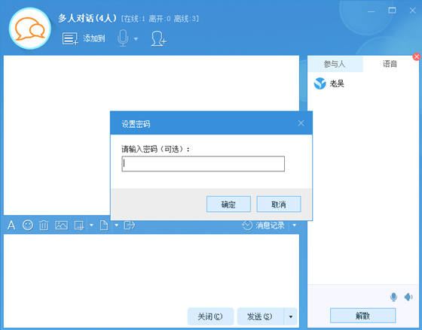Switch to the 参与人 tab
The width and height of the screenshot is (422, 330).
(335, 64)
